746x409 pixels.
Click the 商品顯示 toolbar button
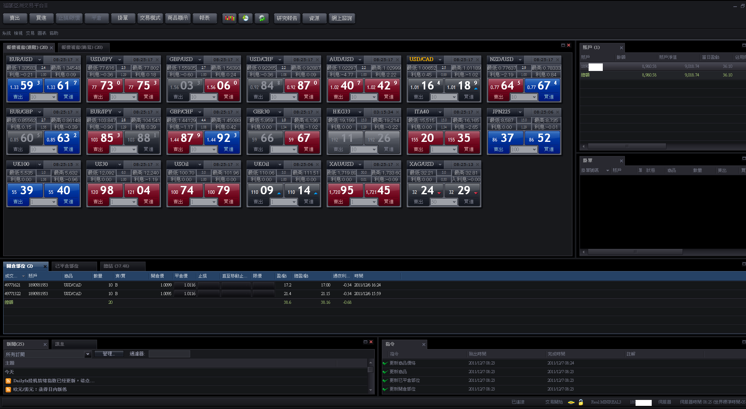pyautogui.click(x=178, y=18)
